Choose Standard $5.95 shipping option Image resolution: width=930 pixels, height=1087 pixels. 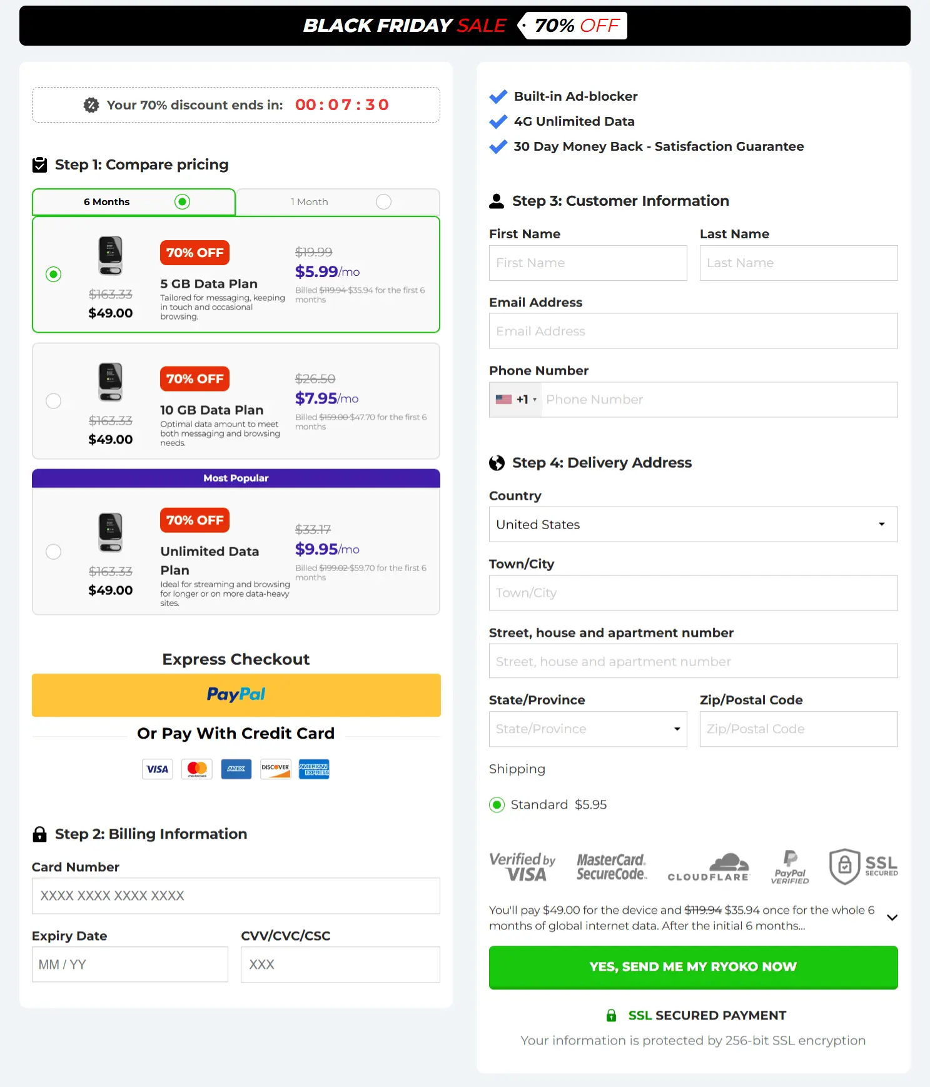[497, 805]
